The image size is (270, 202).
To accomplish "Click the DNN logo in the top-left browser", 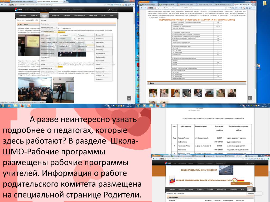I will (18, 10).
